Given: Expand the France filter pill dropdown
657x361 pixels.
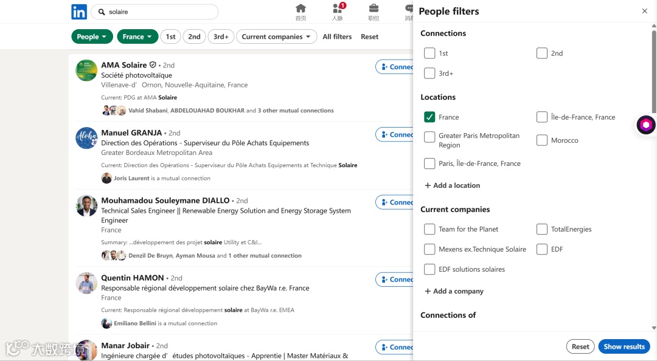Looking at the screenshot, I should pyautogui.click(x=137, y=36).
